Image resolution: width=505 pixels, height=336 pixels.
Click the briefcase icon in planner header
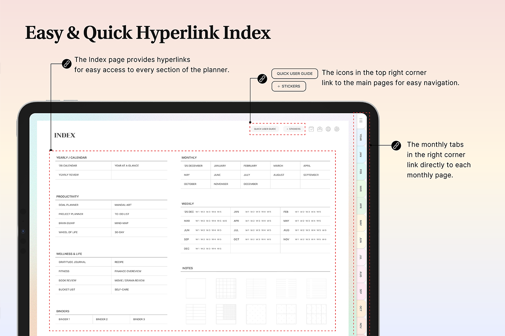320,129
